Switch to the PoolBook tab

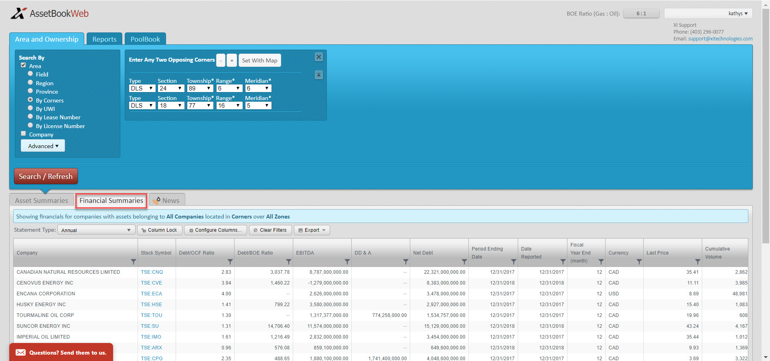[x=145, y=39]
